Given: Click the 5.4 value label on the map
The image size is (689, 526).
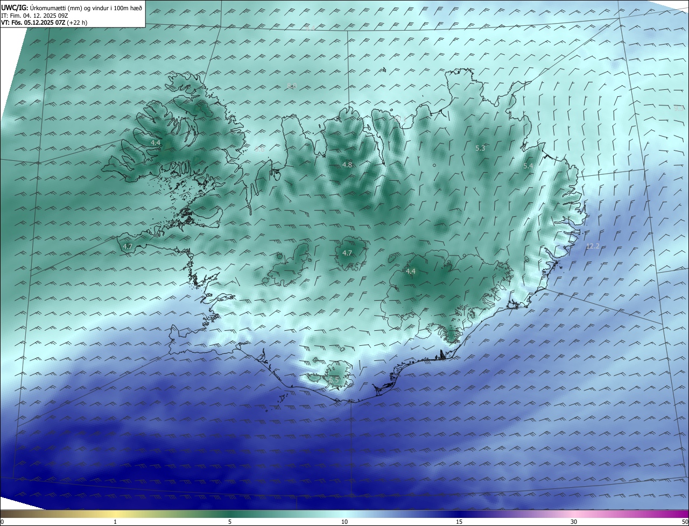Looking at the screenshot, I should (x=528, y=166).
